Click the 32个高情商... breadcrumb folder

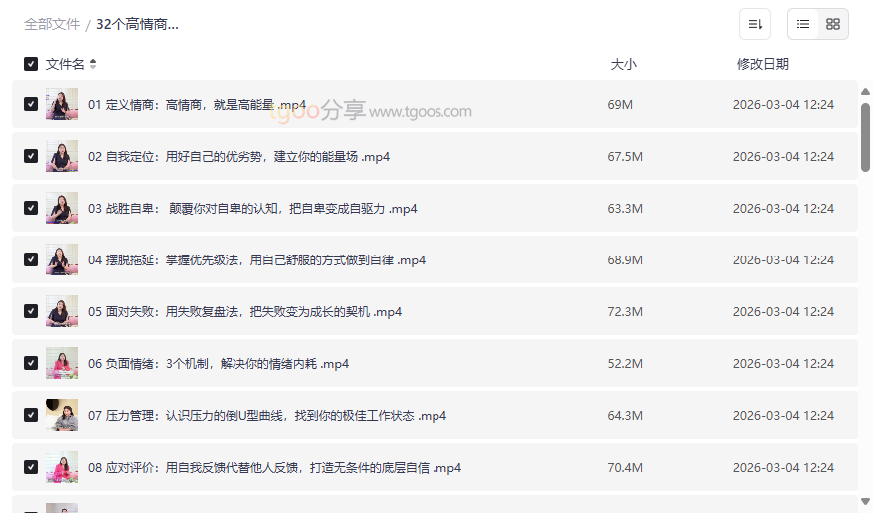pyautogui.click(x=137, y=24)
